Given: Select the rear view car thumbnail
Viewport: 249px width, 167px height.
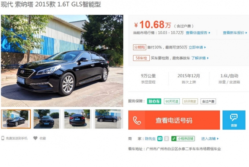Looking at the screenshot, I should (77, 119).
